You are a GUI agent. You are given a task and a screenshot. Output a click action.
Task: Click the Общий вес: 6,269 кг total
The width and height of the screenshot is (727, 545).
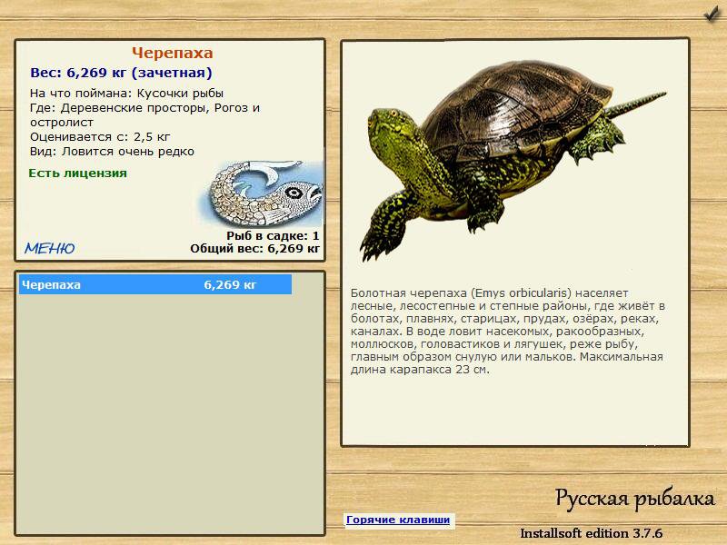[254, 249]
